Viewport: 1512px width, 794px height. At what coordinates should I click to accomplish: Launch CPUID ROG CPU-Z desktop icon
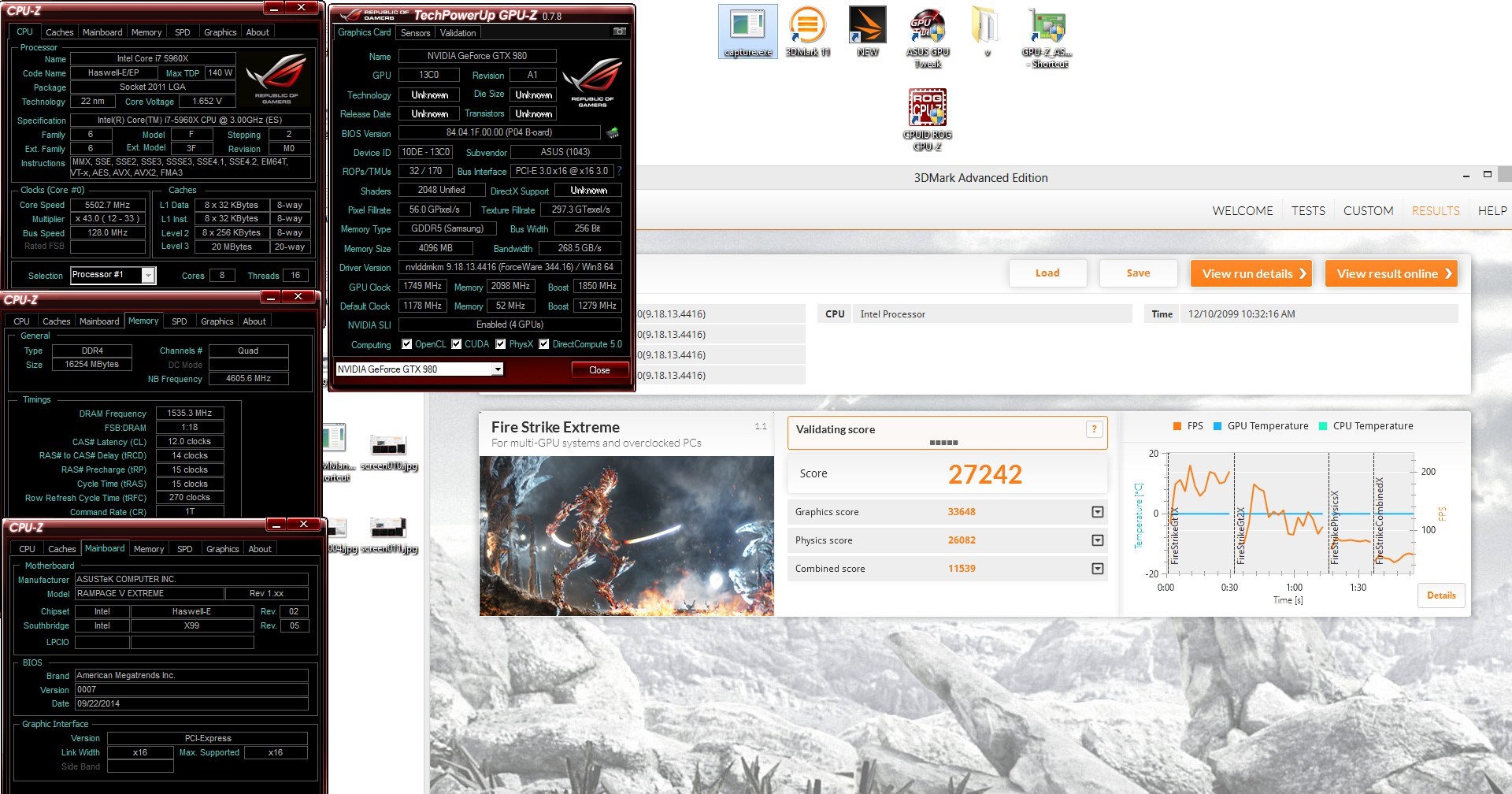tap(928, 119)
